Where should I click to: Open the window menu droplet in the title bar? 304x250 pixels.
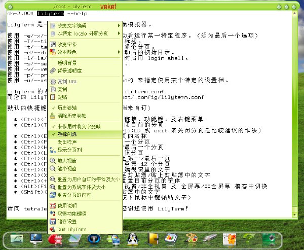pos(10,7)
